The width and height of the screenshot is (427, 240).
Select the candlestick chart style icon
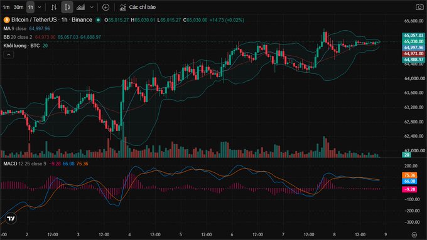pos(67,8)
